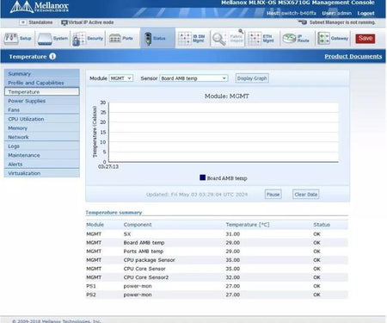Open the Setup toolbar icon
This screenshot has height=323, width=387.
point(11,39)
